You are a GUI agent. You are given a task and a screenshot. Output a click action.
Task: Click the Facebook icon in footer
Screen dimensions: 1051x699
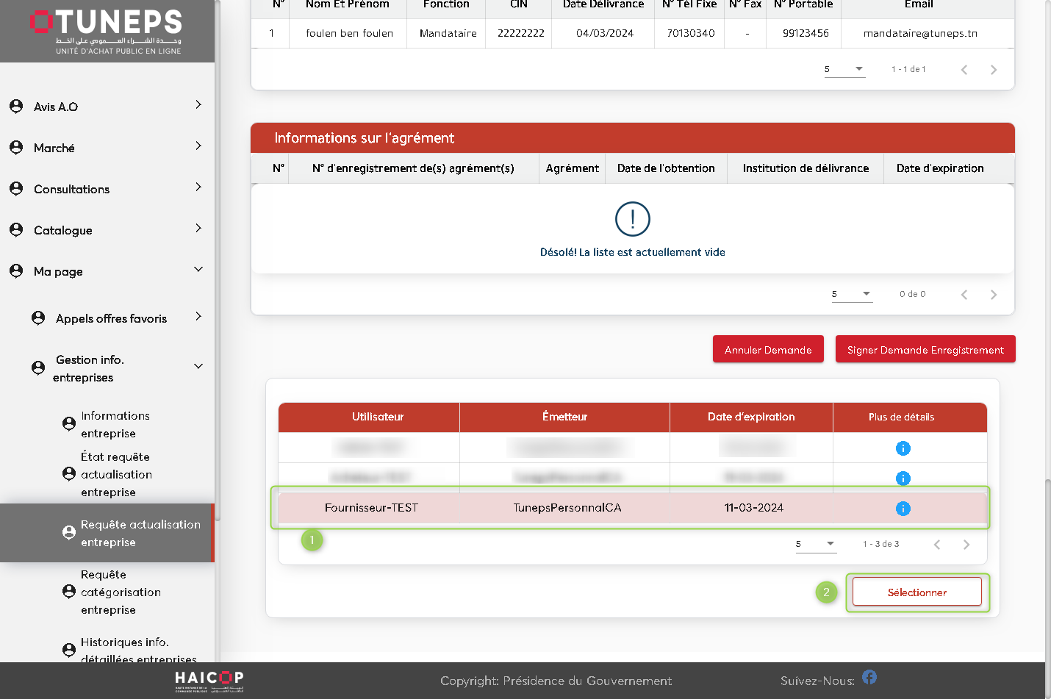[869, 677]
